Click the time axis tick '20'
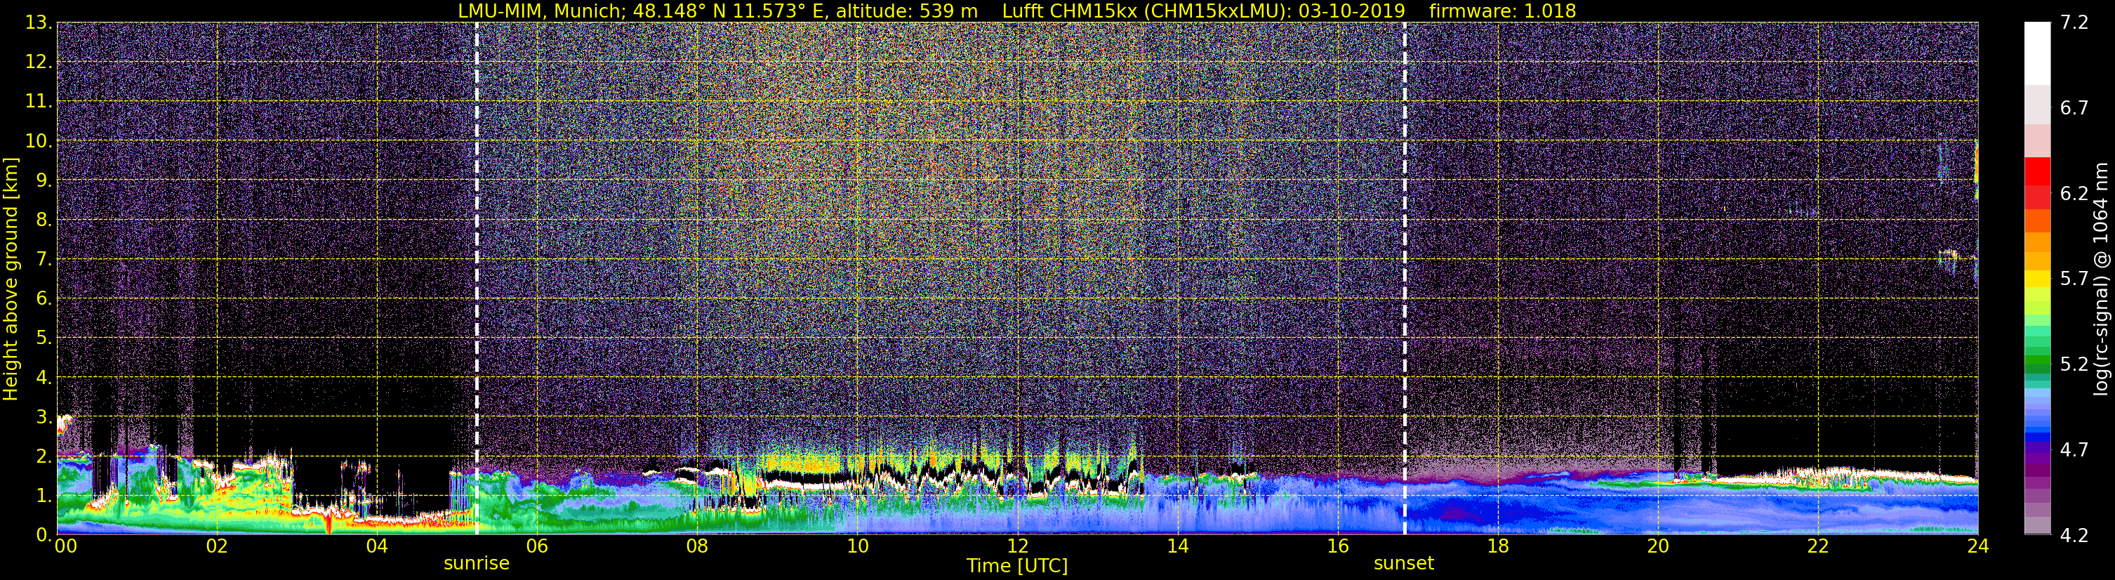Image resolution: width=2115 pixels, height=580 pixels. pyautogui.click(x=1658, y=546)
